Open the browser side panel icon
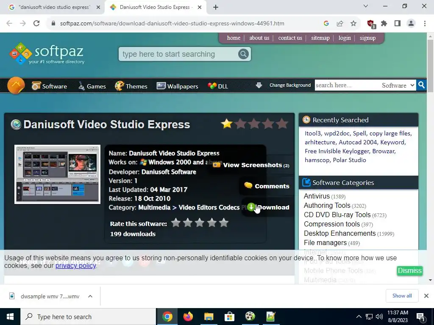The height and width of the screenshot is (325, 434). pos(398,24)
